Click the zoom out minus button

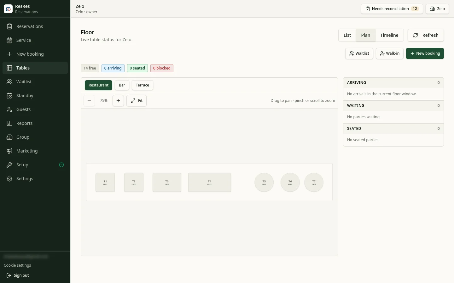(89, 101)
